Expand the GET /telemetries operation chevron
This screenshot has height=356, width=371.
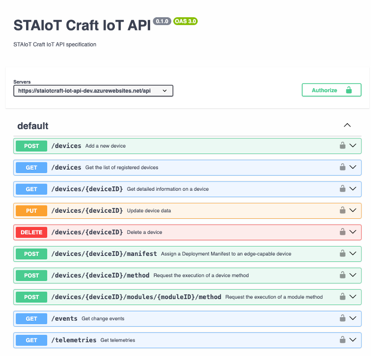[x=353, y=340]
